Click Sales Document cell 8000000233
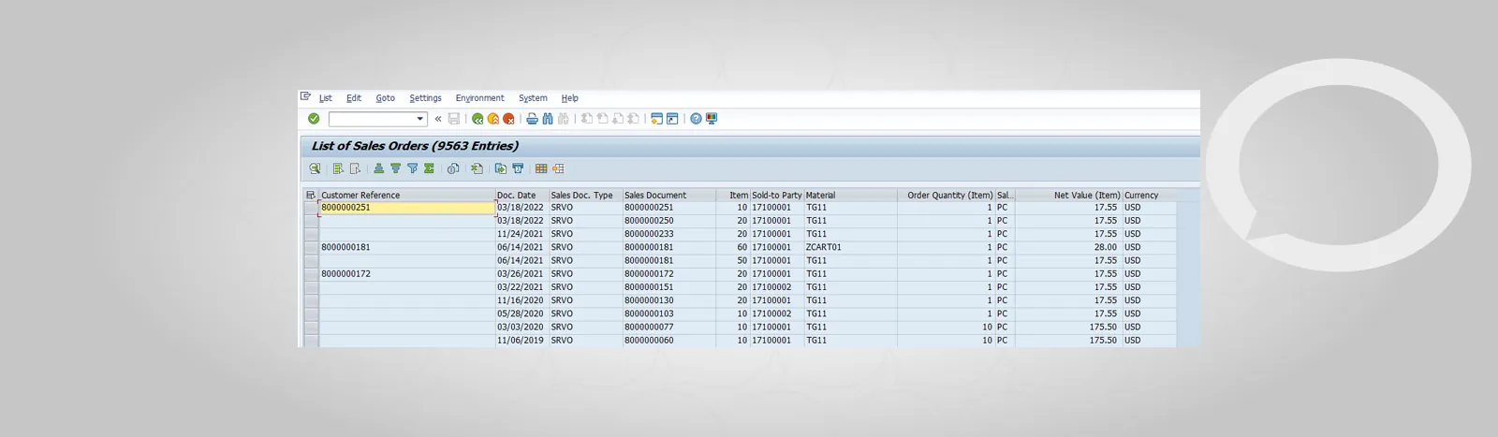Image resolution: width=1498 pixels, height=437 pixels. (x=669, y=234)
